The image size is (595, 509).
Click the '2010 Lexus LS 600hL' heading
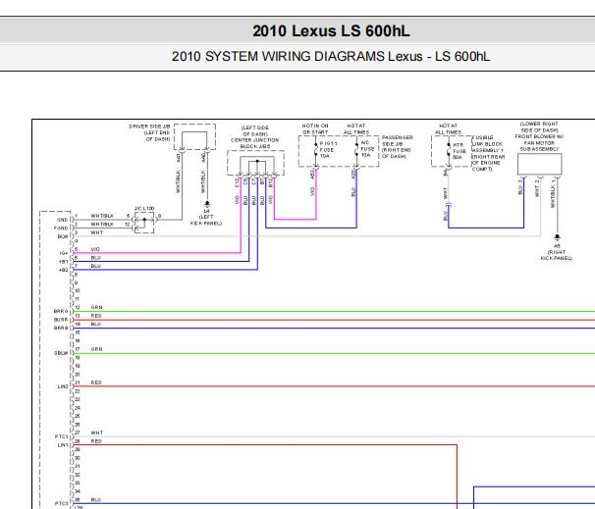(x=331, y=31)
